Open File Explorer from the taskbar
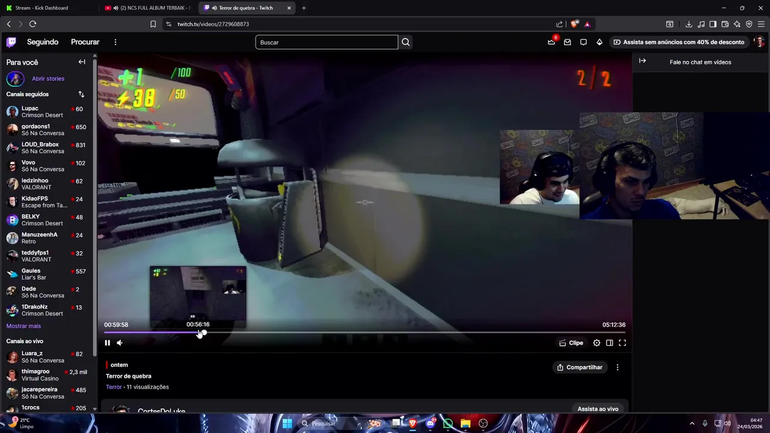The height and width of the screenshot is (433, 770). (465, 423)
